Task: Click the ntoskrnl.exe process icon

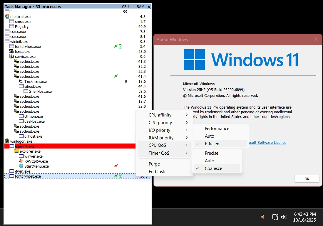Action: [x=7, y=16]
